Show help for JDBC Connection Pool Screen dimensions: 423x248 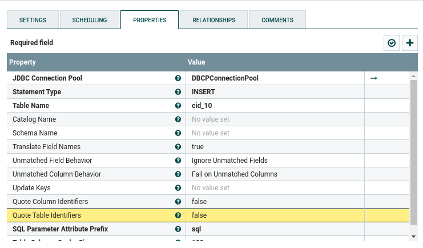[178, 78]
